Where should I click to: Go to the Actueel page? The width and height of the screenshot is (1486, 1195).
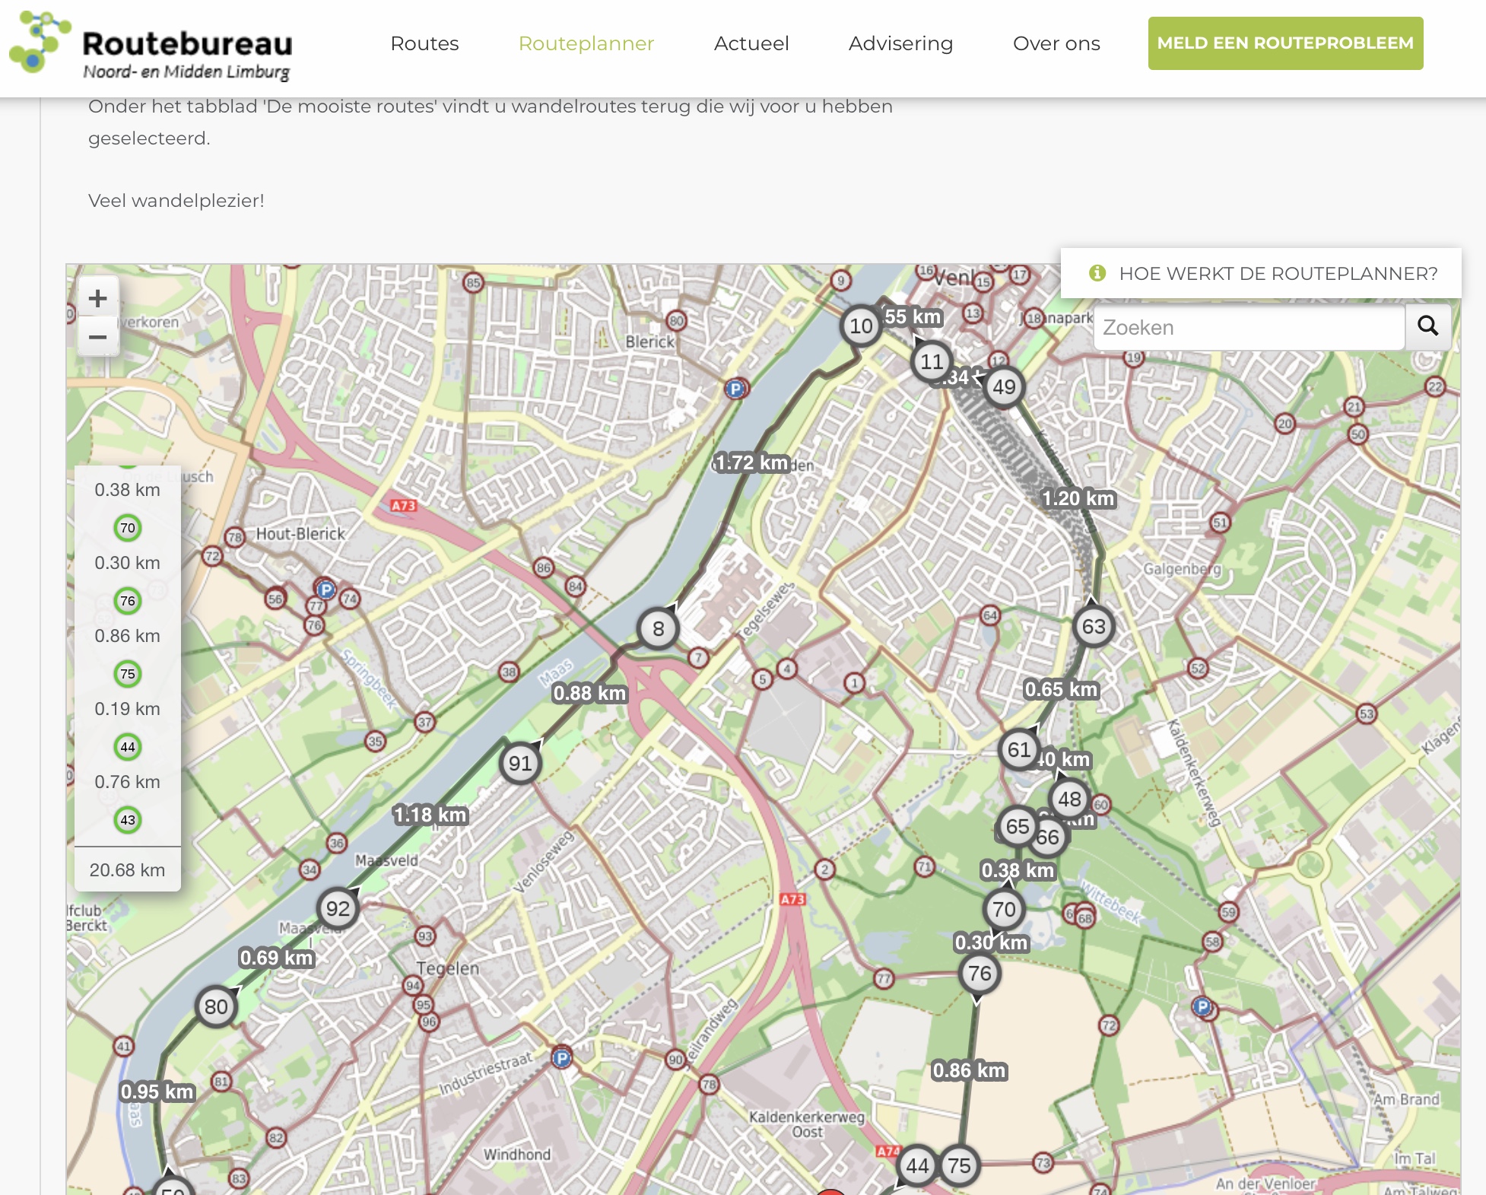pos(751,43)
